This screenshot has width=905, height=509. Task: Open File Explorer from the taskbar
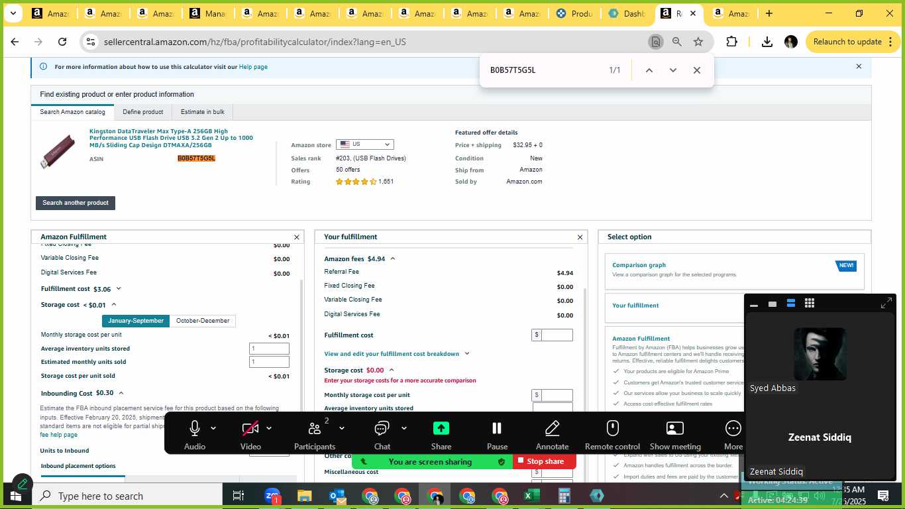305,496
